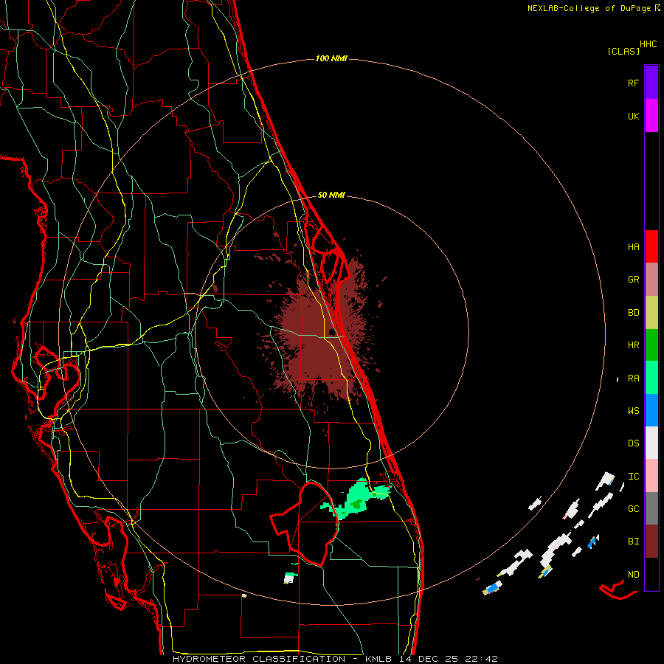664x664 pixels.
Task: Click the DS white legend swatch
Action: (651, 443)
